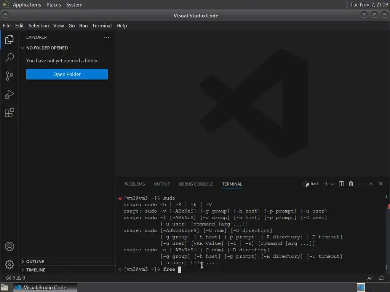
Task: Close the terminal panel
Action: (381, 184)
